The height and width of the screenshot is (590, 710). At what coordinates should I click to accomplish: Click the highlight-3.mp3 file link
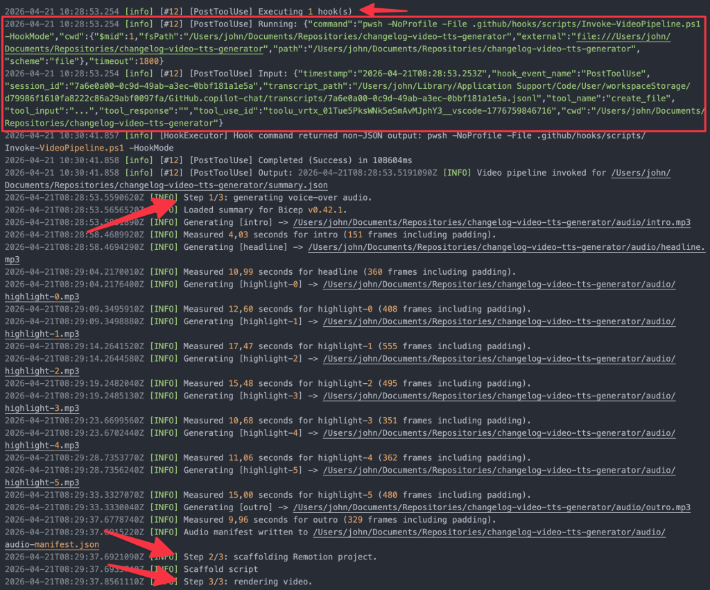[x=42, y=408]
